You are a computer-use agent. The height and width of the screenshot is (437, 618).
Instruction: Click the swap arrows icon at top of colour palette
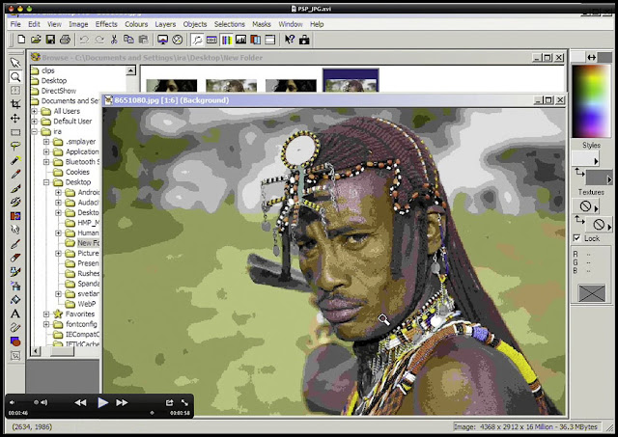pos(592,58)
